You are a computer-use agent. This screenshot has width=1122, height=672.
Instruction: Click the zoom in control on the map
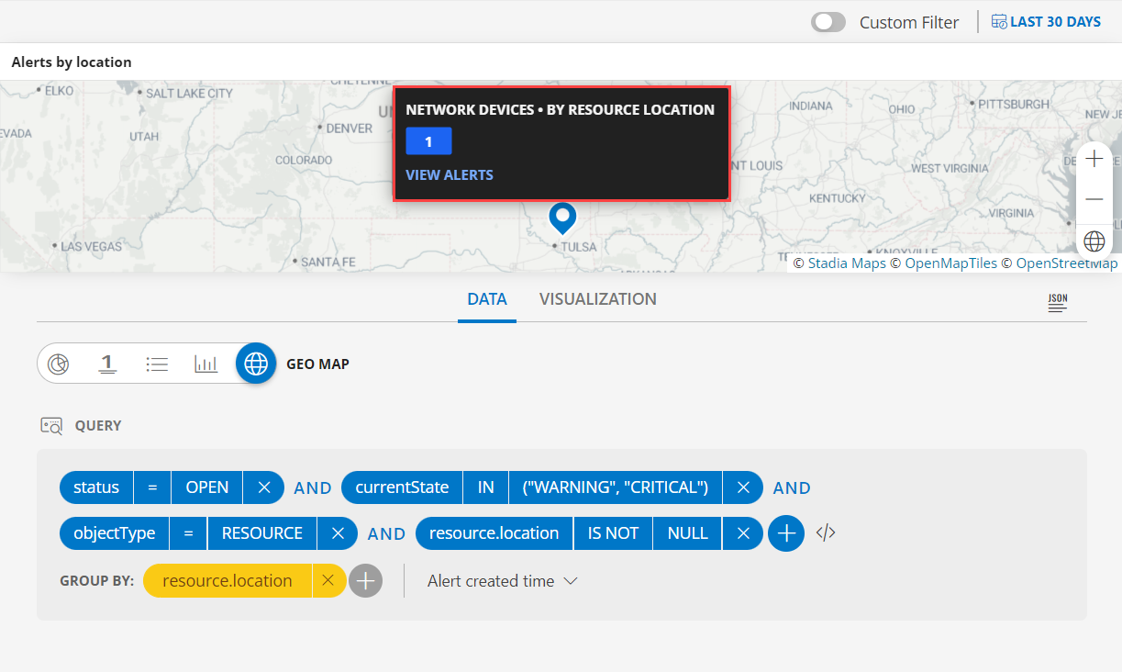click(x=1094, y=158)
